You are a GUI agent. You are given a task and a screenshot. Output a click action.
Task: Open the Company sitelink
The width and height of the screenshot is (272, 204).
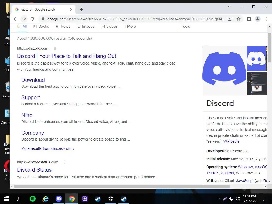pos(32,133)
